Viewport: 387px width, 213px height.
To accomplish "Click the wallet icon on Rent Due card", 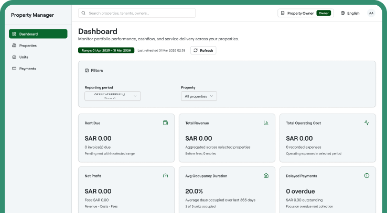I will (165, 122).
